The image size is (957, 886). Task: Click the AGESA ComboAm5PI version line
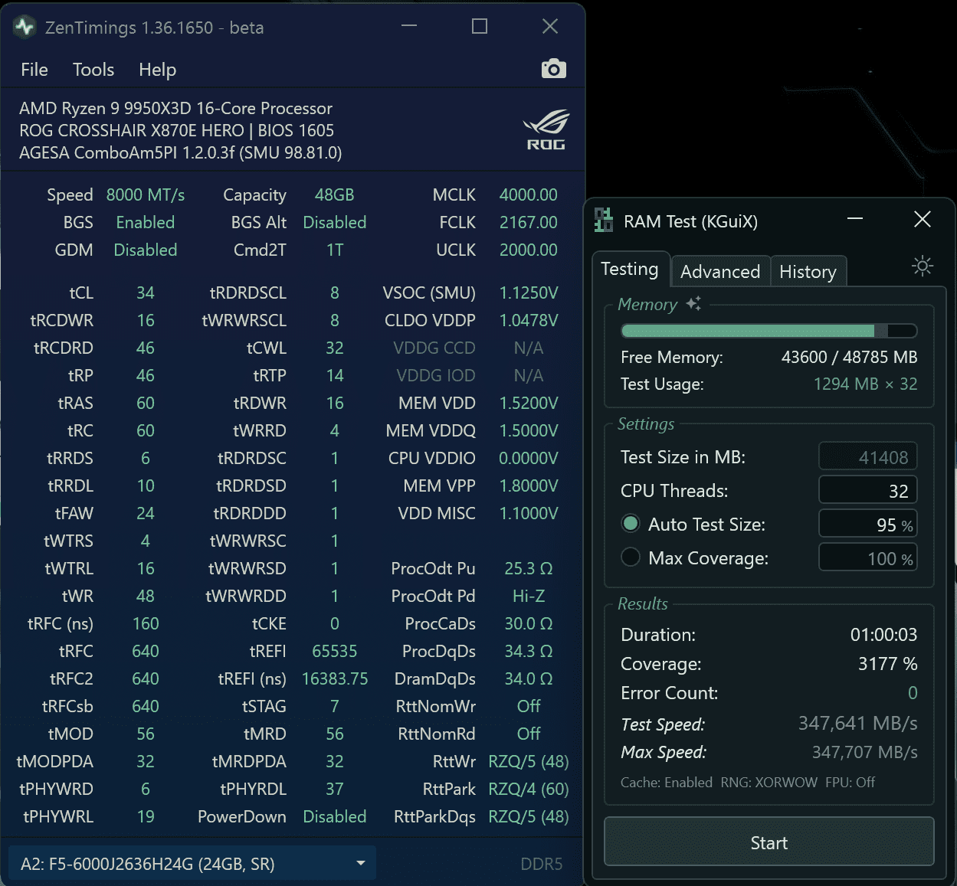pyautogui.click(x=181, y=152)
